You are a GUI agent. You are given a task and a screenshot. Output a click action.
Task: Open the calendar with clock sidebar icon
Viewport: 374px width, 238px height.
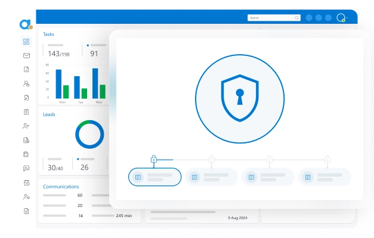[x=26, y=183]
